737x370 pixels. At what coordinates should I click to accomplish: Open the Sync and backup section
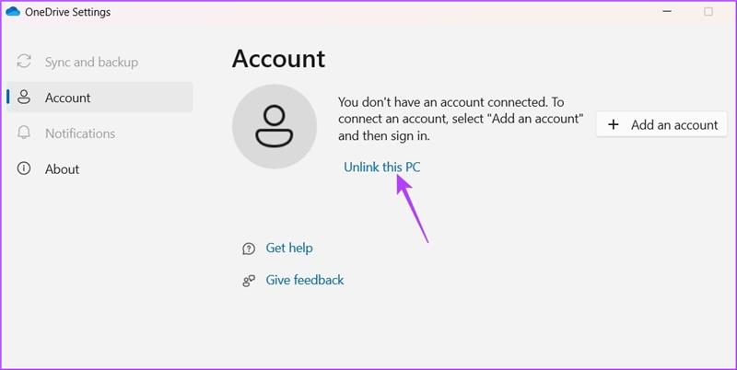tap(91, 62)
